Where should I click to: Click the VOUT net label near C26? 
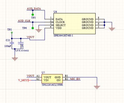[x=31, y=37]
